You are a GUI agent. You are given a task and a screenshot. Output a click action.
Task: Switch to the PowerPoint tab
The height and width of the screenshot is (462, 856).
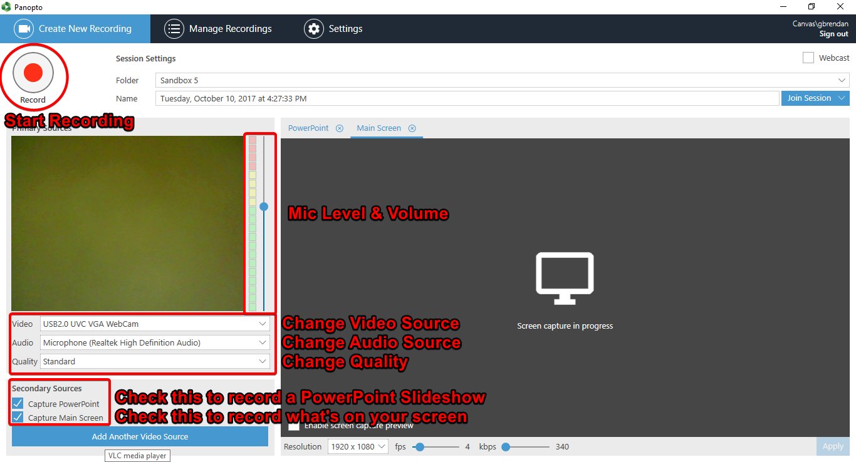click(x=308, y=128)
